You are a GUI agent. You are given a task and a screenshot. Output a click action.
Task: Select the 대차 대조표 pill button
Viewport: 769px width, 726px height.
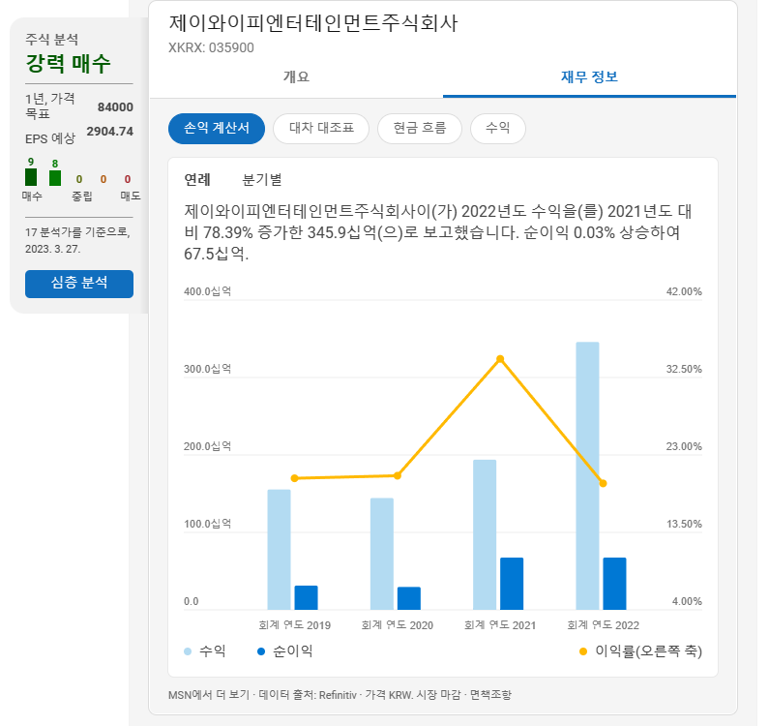click(321, 129)
